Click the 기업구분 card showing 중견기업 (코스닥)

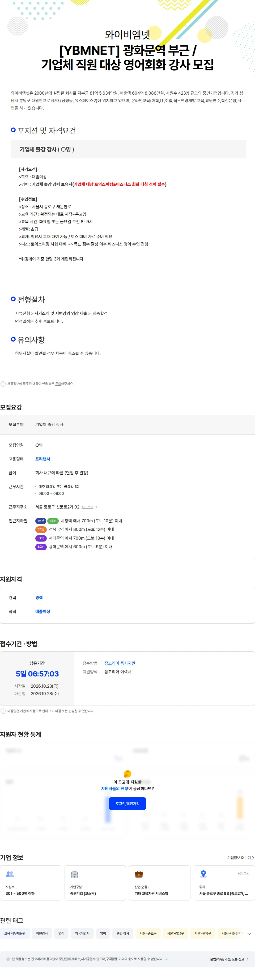95,883
